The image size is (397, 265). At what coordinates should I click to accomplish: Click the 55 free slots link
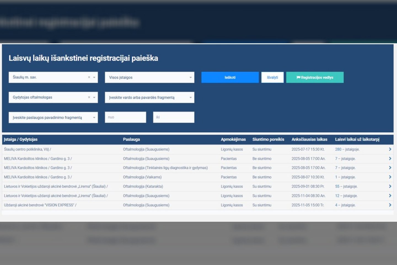click(337, 186)
